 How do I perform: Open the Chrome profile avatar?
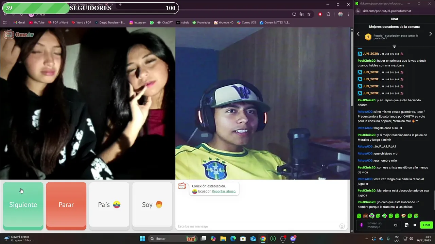click(341, 14)
